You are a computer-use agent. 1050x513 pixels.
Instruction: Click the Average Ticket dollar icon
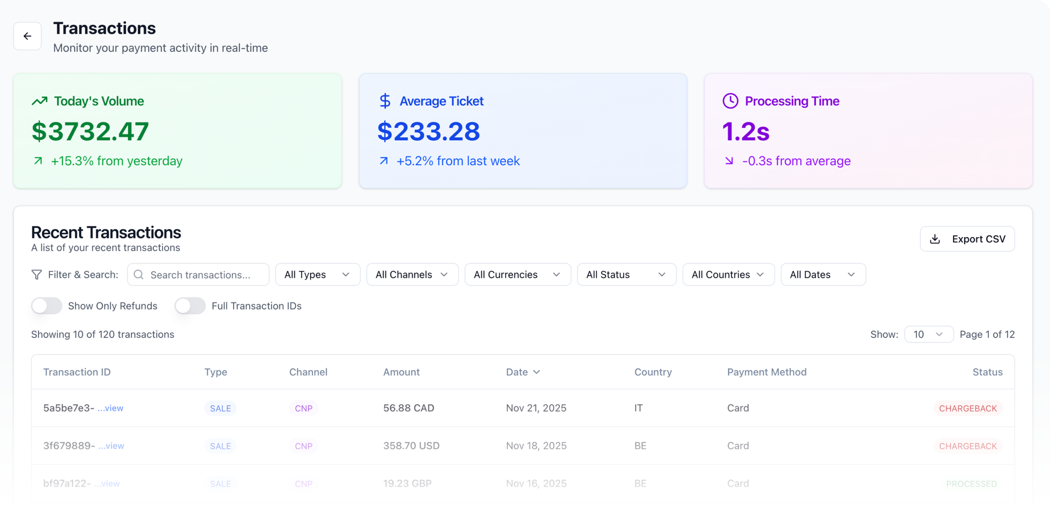[x=385, y=101]
